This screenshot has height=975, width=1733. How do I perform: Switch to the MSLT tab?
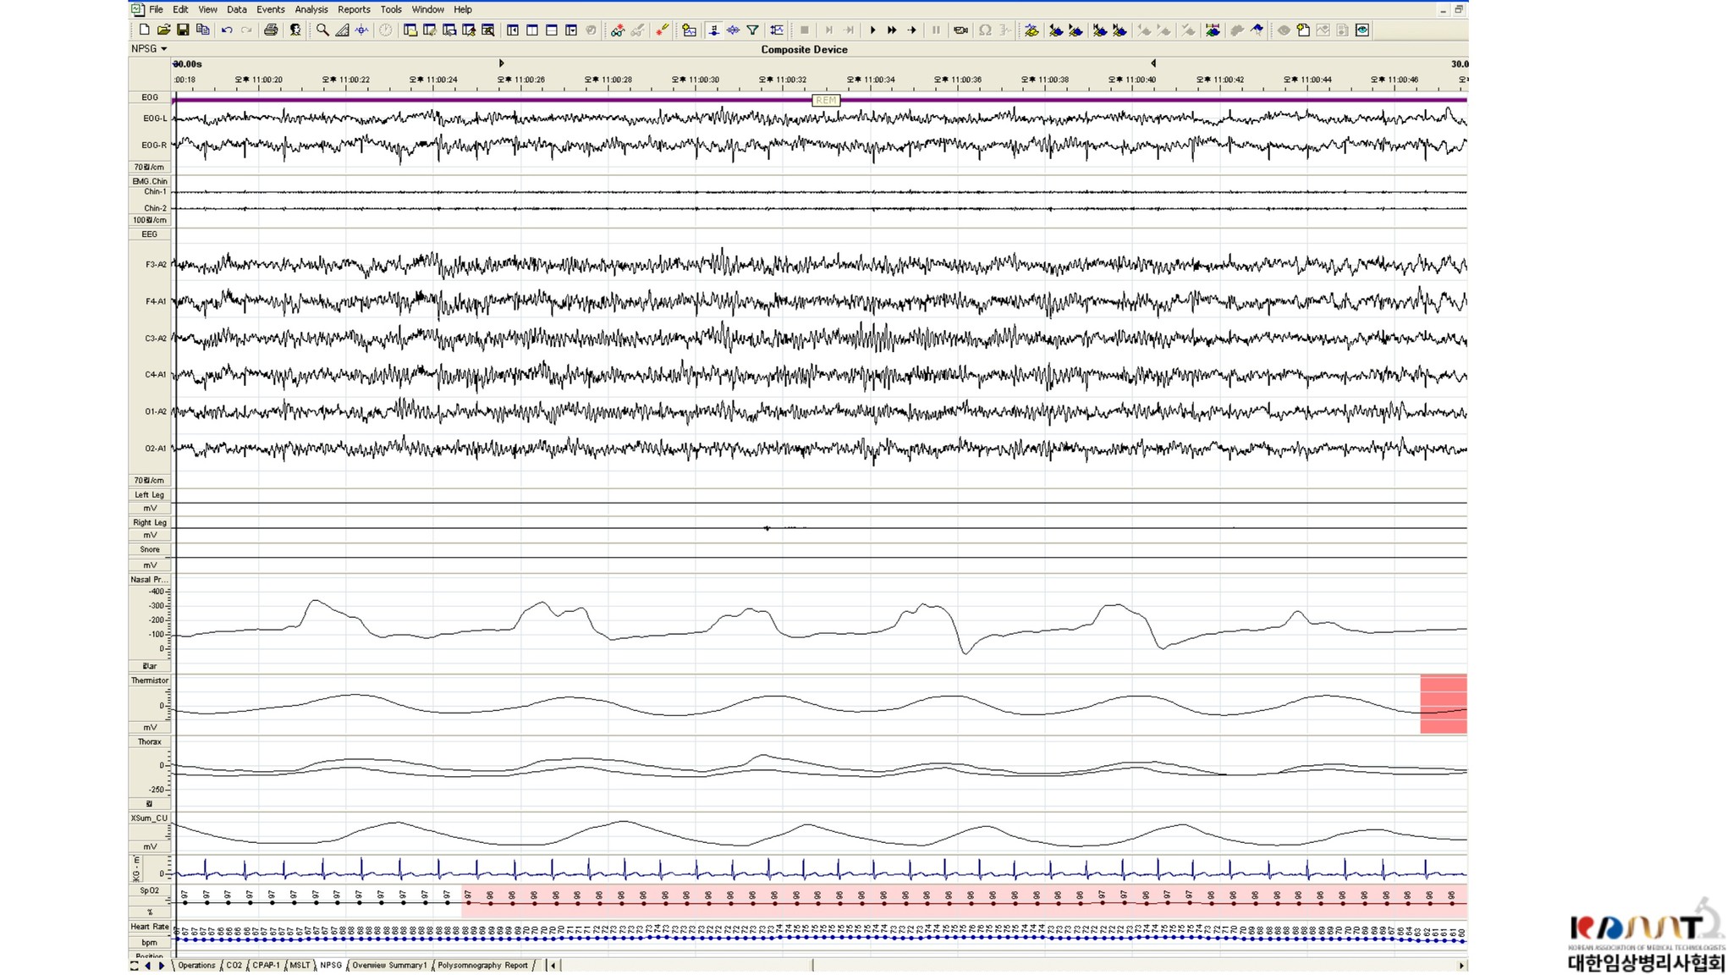tap(300, 966)
